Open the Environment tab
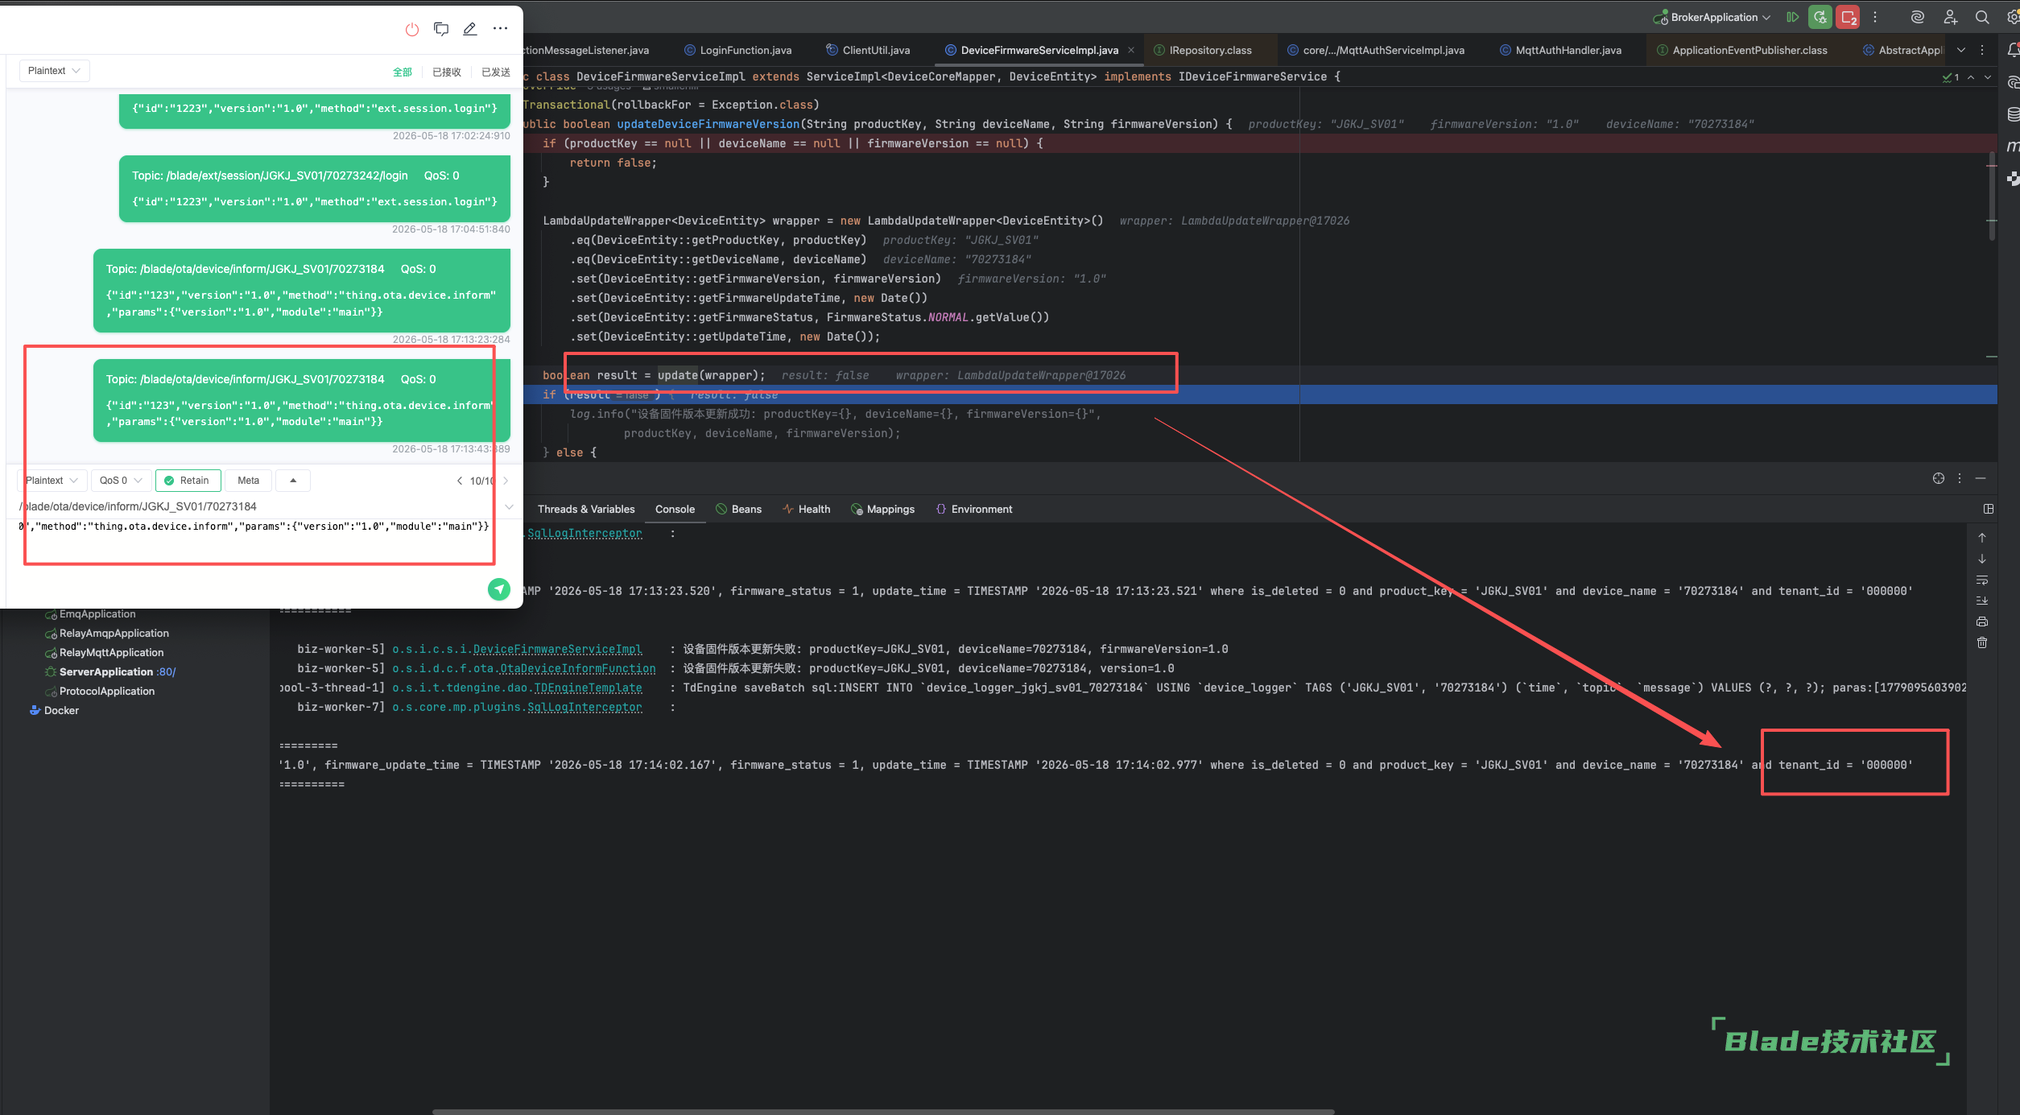 click(x=974, y=509)
